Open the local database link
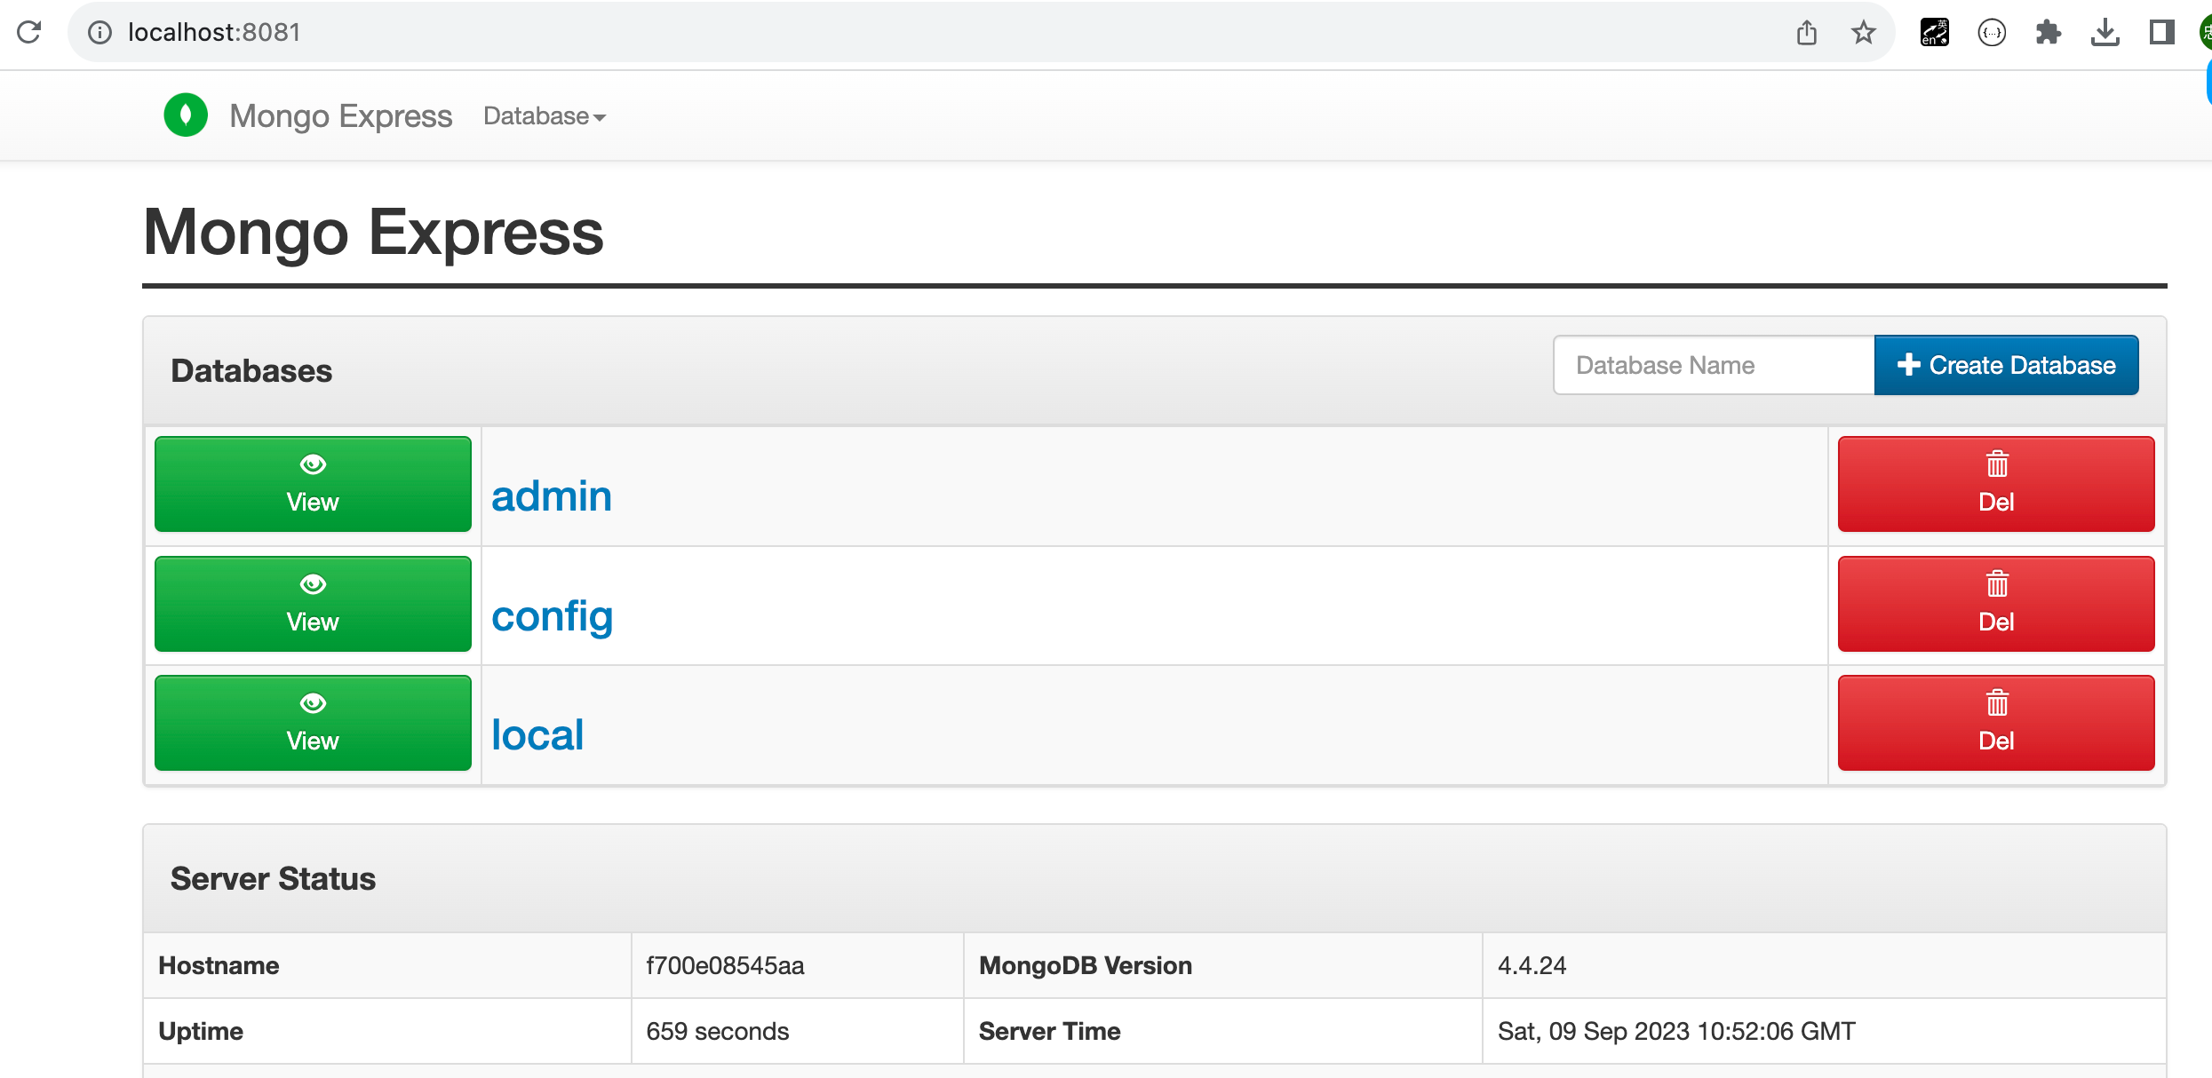 point(537,735)
